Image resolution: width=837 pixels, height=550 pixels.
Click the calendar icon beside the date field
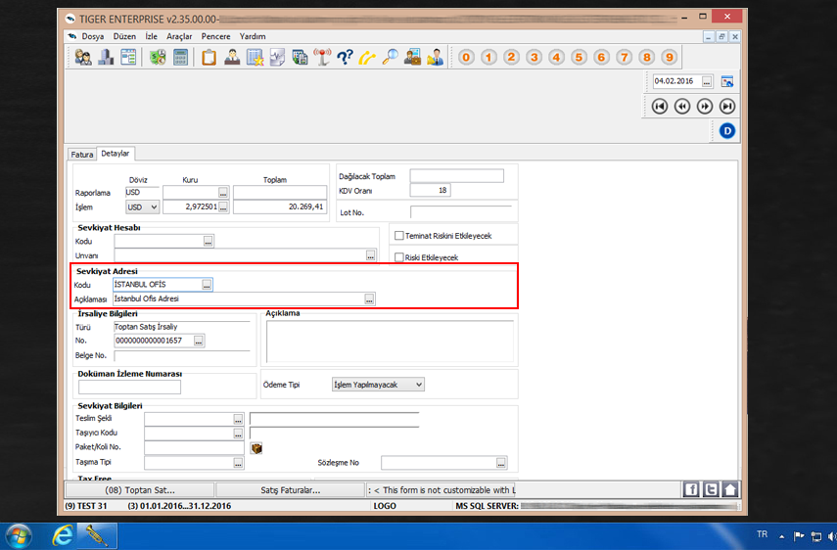click(x=727, y=81)
